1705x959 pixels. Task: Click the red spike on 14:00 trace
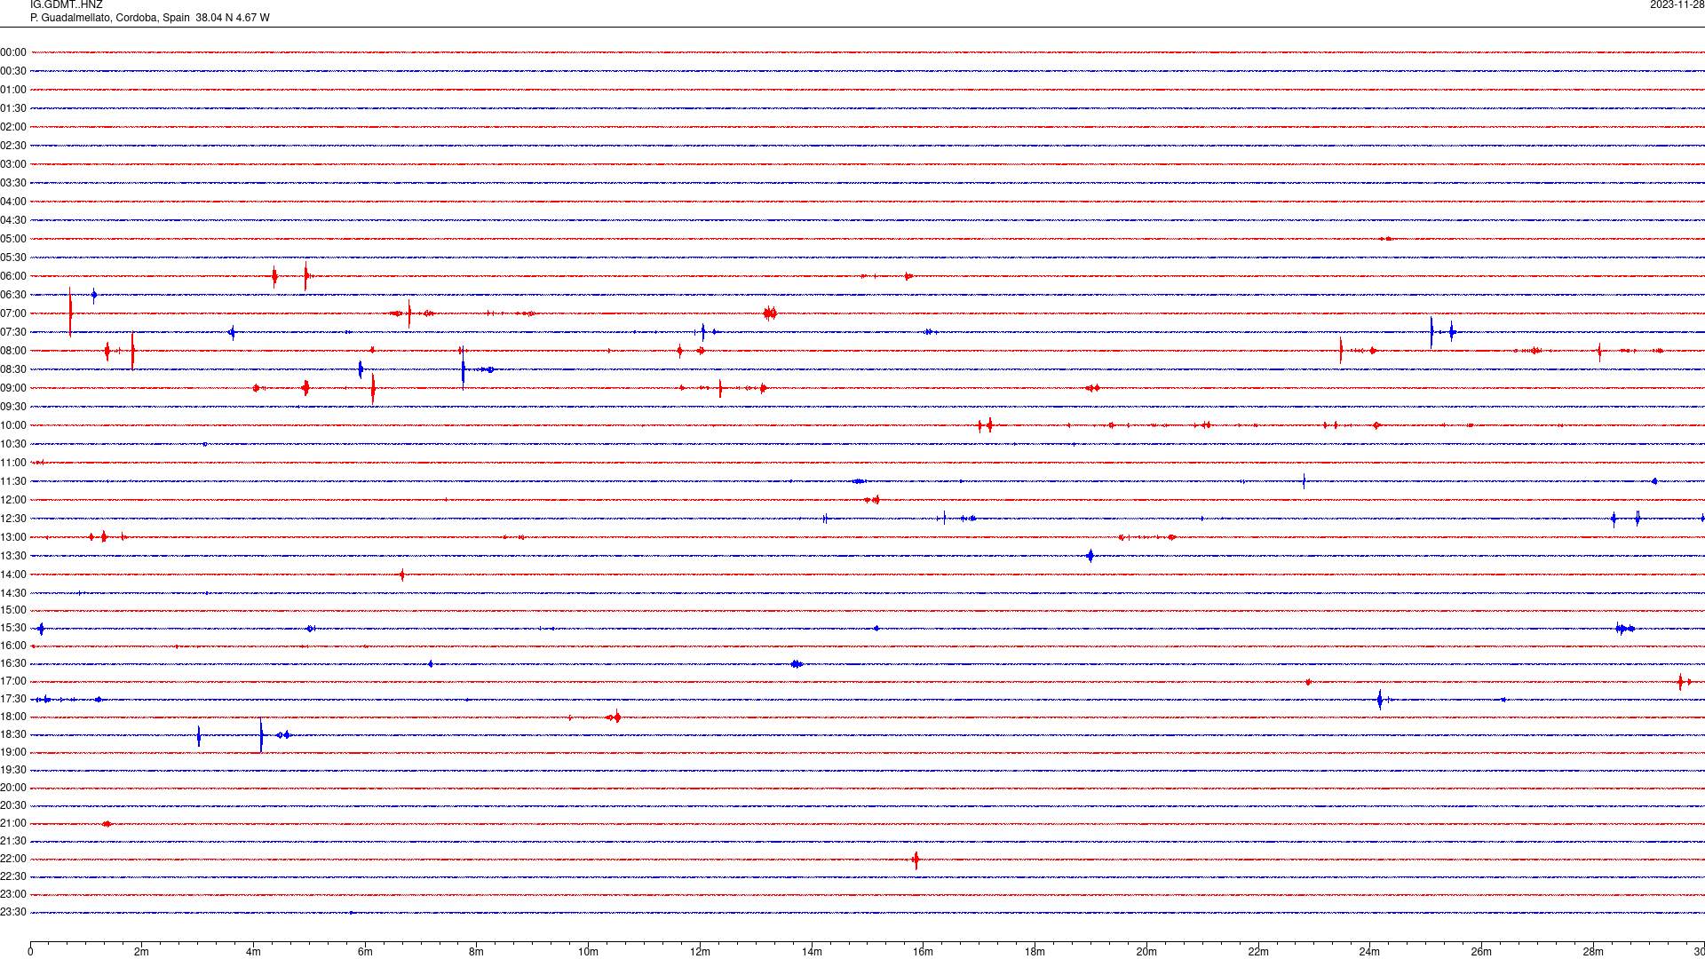pyautogui.click(x=402, y=575)
